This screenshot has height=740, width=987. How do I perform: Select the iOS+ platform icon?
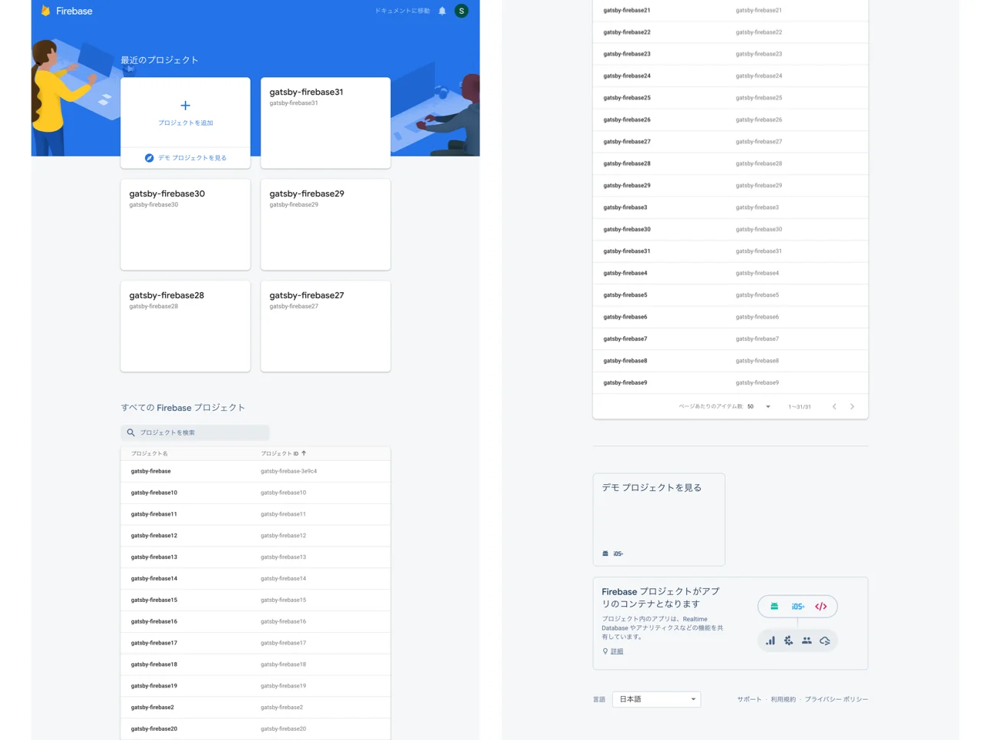797,606
